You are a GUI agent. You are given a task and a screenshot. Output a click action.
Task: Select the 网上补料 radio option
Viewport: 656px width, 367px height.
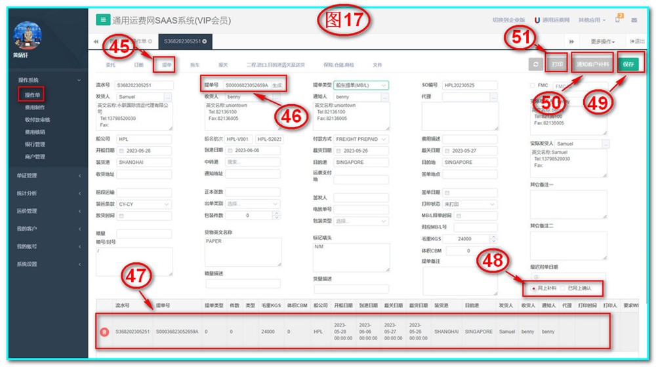[x=533, y=288]
